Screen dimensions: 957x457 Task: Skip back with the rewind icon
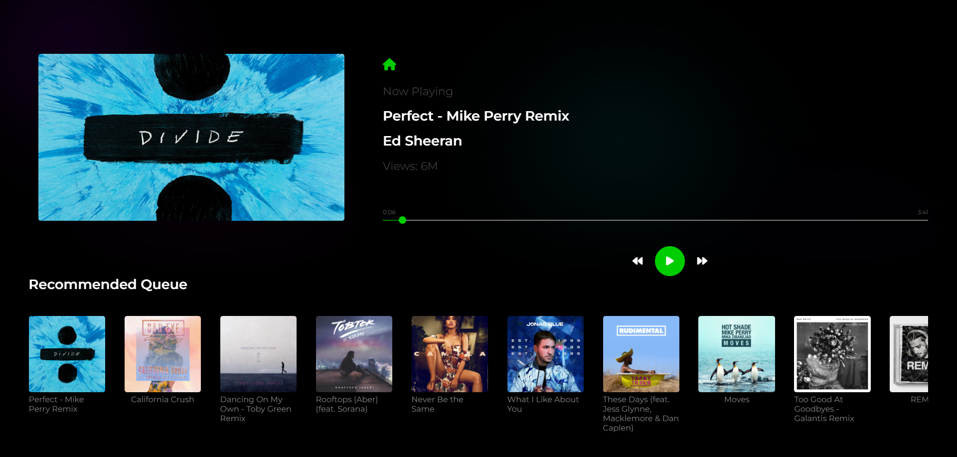coord(638,261)
